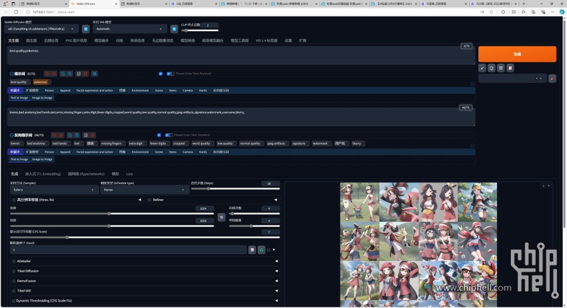
Task: Refresh the Stable Diffusion model list
Action: pos(86,29)
